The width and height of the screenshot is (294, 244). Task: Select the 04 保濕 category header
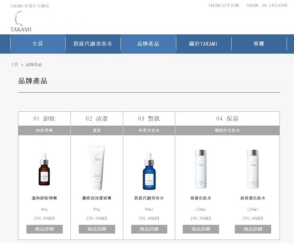click(x=227, y=119)
